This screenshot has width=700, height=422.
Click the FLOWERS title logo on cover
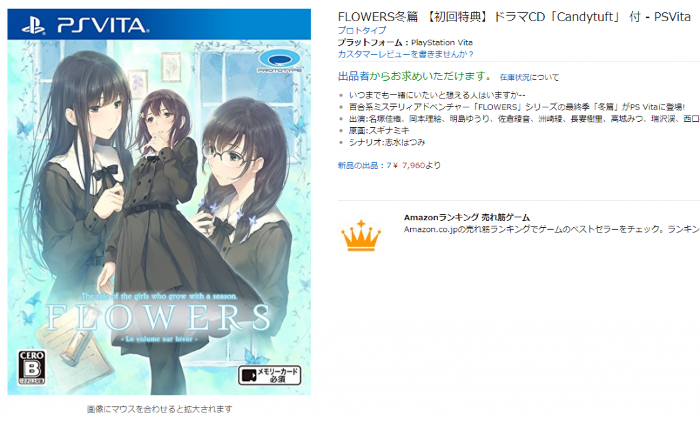tap(158, 317)
